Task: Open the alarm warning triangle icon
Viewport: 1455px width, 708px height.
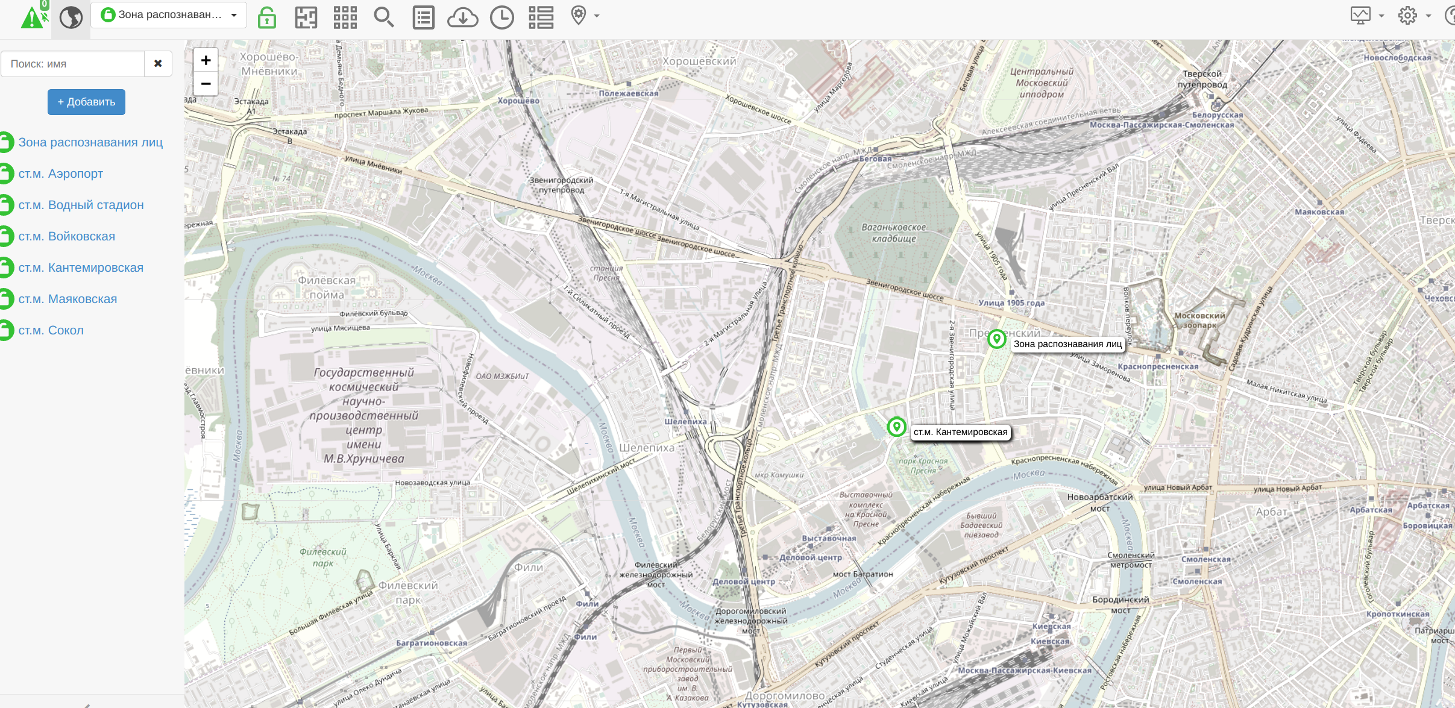Action: (x=33, y=18)
